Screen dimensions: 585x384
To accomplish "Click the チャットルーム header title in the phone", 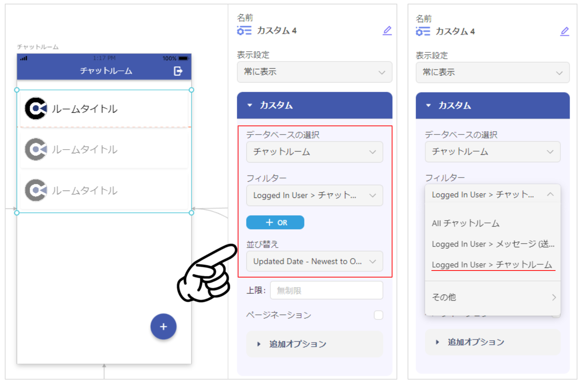I will tap(106, 71).
